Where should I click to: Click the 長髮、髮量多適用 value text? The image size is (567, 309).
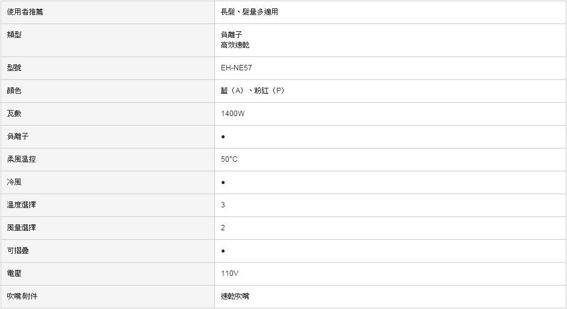(249, 12)
